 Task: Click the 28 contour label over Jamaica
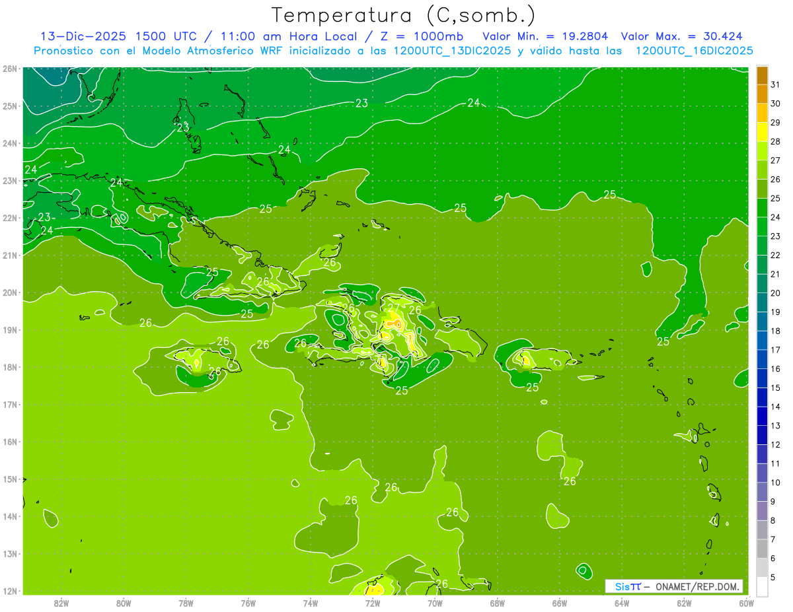coord(215,372)
